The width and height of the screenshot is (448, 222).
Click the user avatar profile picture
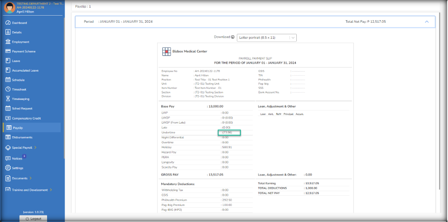pos(9,8)
